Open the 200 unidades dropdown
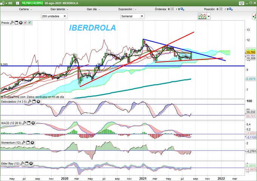 (x=54, y=16)
